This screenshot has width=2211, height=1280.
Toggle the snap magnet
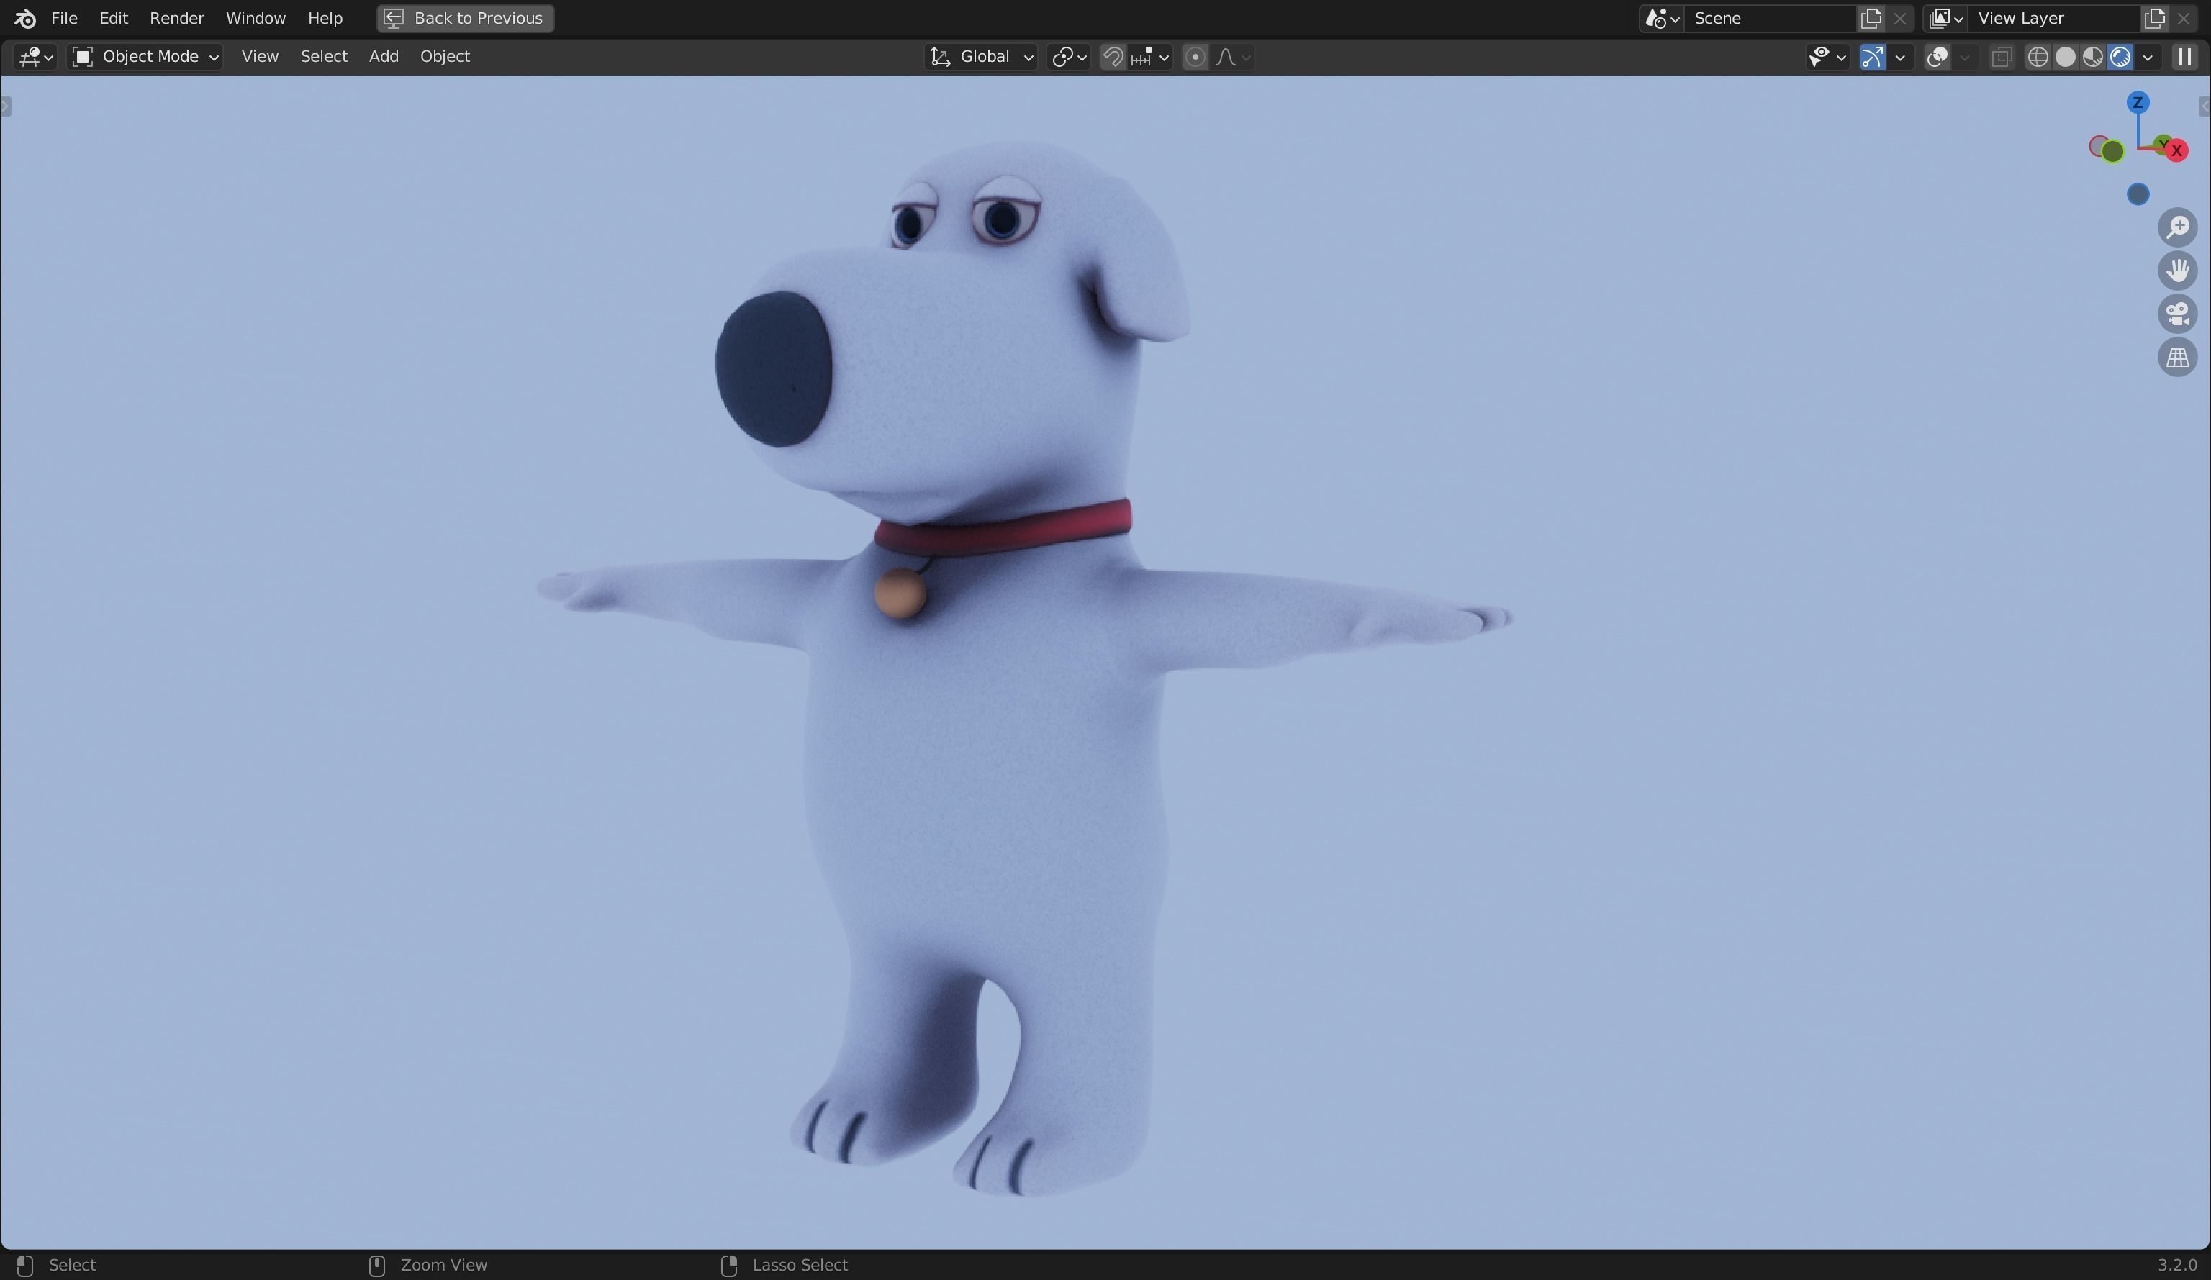pyautogui.click(x=1113, y=57)
